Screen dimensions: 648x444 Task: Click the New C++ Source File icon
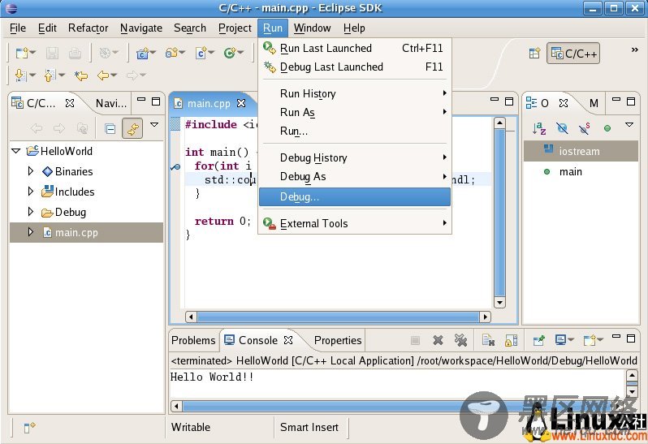pos(201,53)
